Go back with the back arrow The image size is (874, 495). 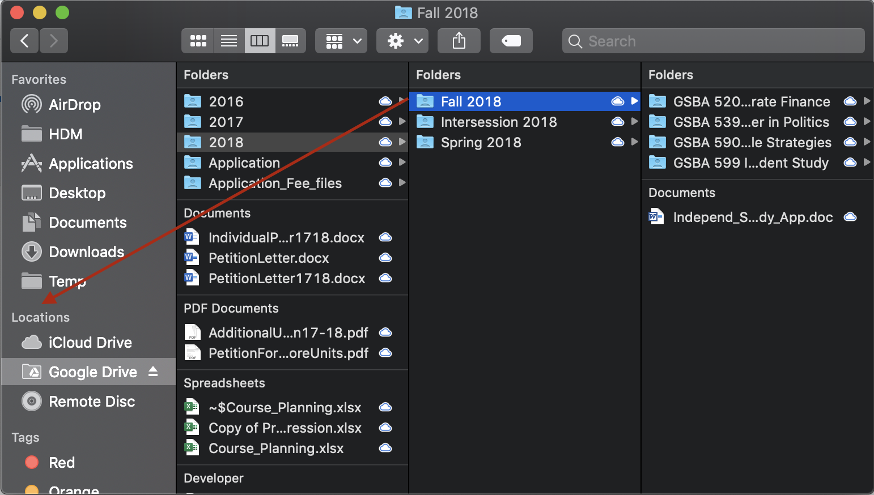[x=24, y=41]
